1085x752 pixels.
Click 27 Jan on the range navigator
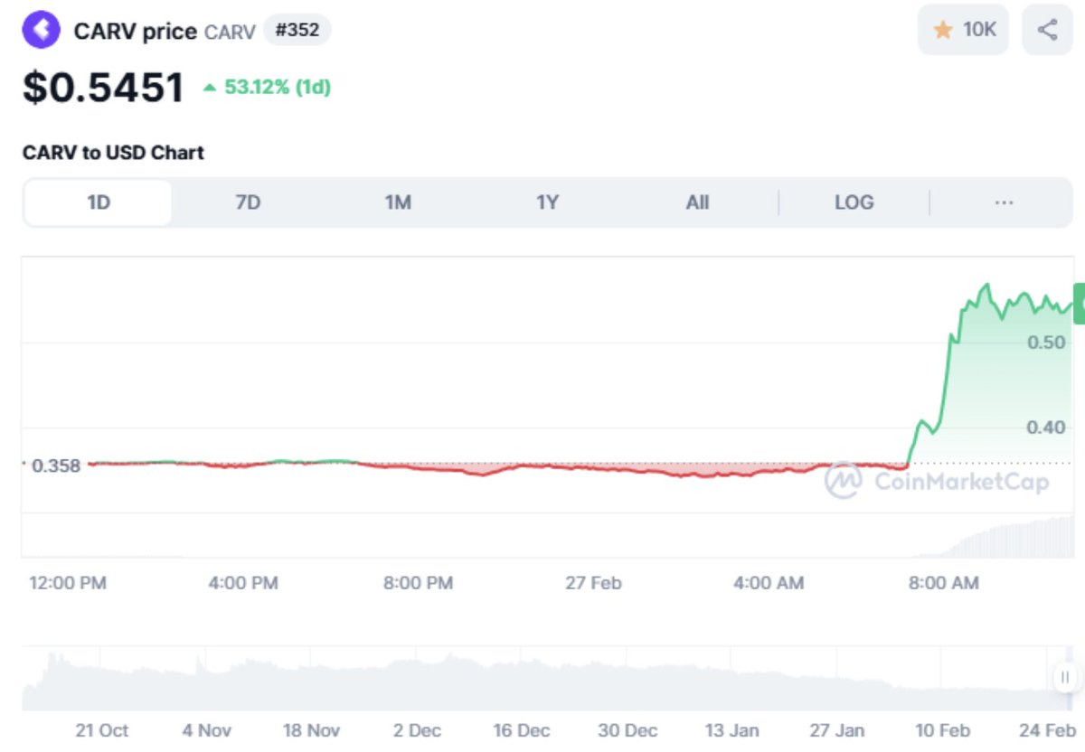pyautogui.click(x=837, y=730)
